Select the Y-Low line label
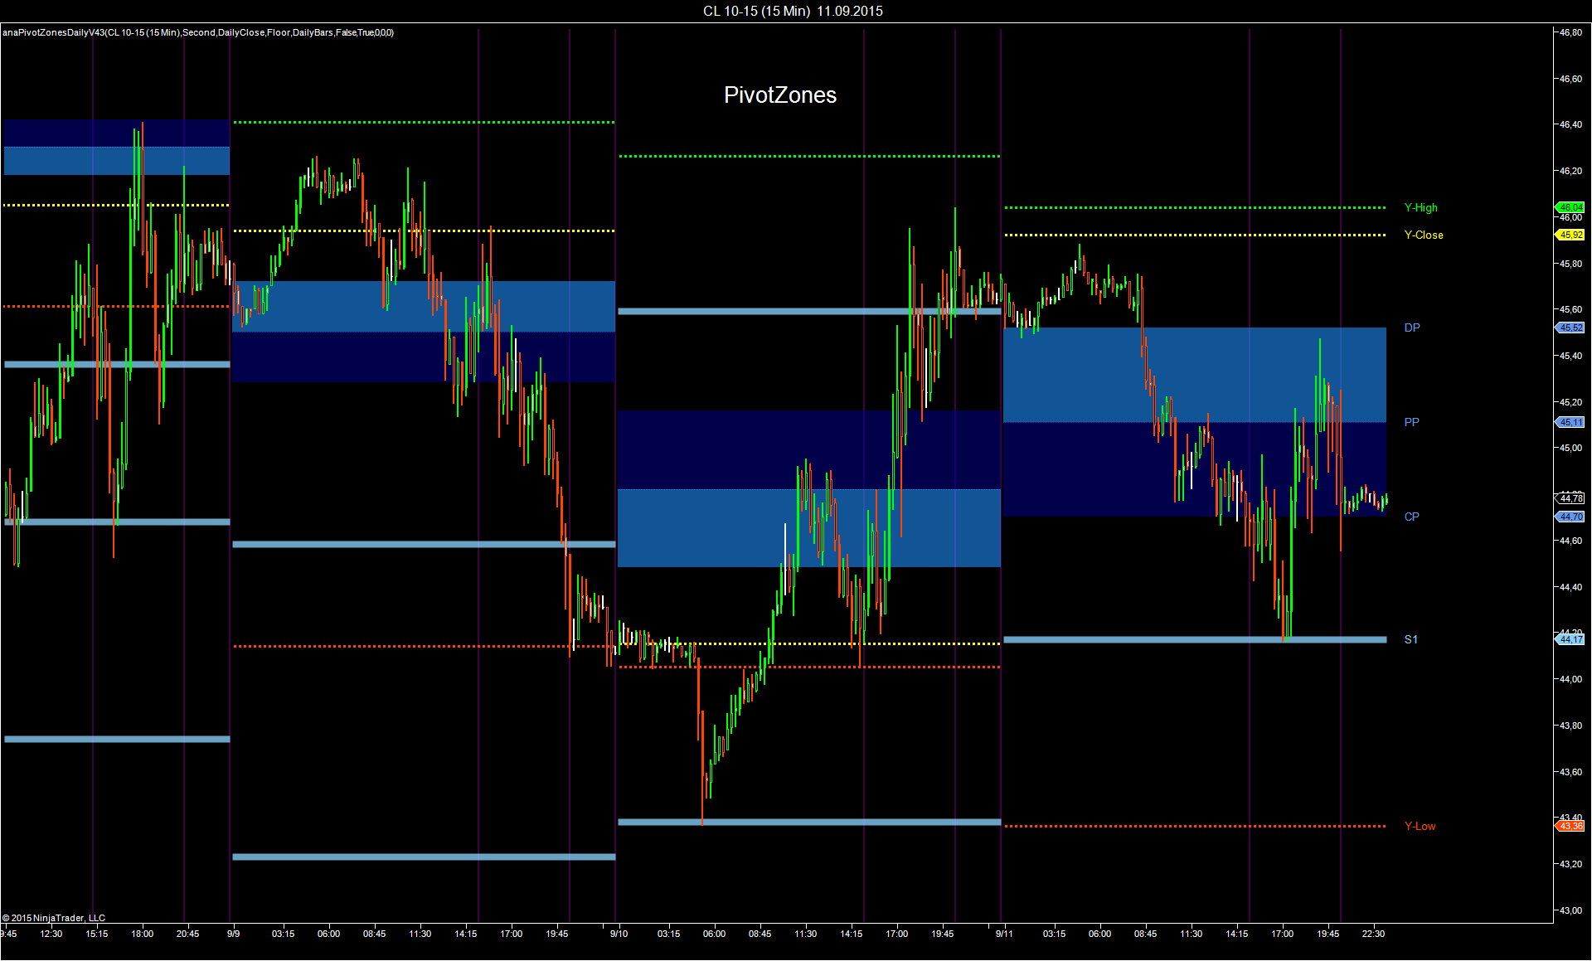 [1420, 827]
